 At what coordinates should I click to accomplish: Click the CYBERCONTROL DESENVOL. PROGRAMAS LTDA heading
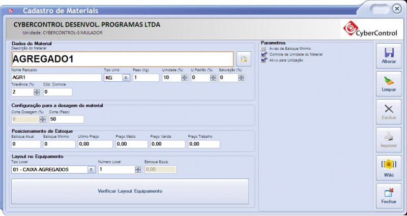(86, 24)
